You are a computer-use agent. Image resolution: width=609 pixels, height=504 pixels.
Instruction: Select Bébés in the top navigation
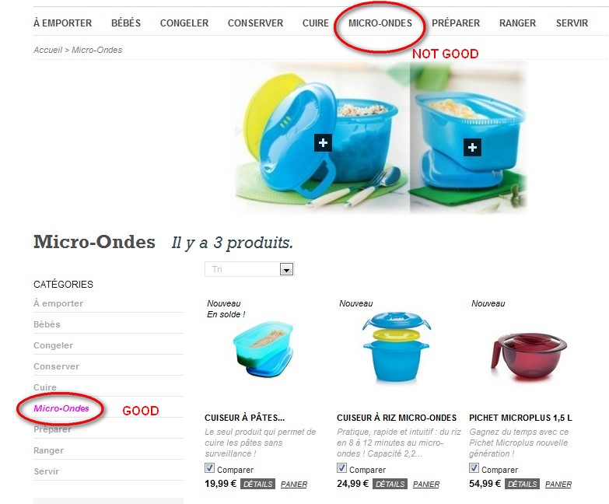click(126, 23)
